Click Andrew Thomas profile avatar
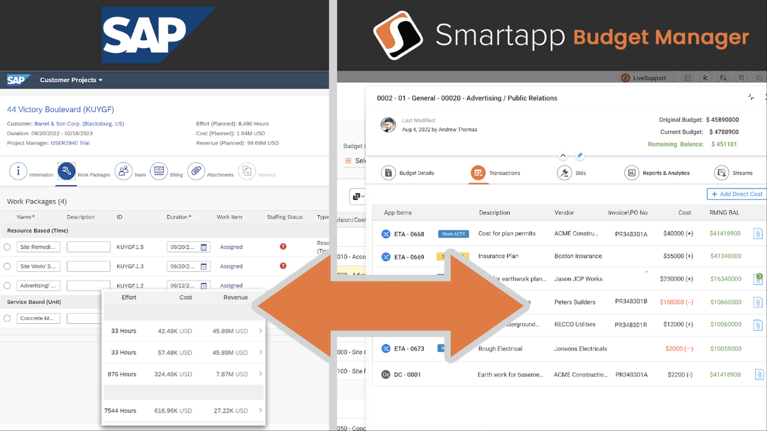This screenshot has height=431, width=767. tap(388, 125)
